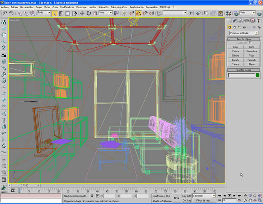The width and height of the screenshot is (263, 204).
Task: Toggle the selection lock padlock icon
Action: tap(92, 196)
